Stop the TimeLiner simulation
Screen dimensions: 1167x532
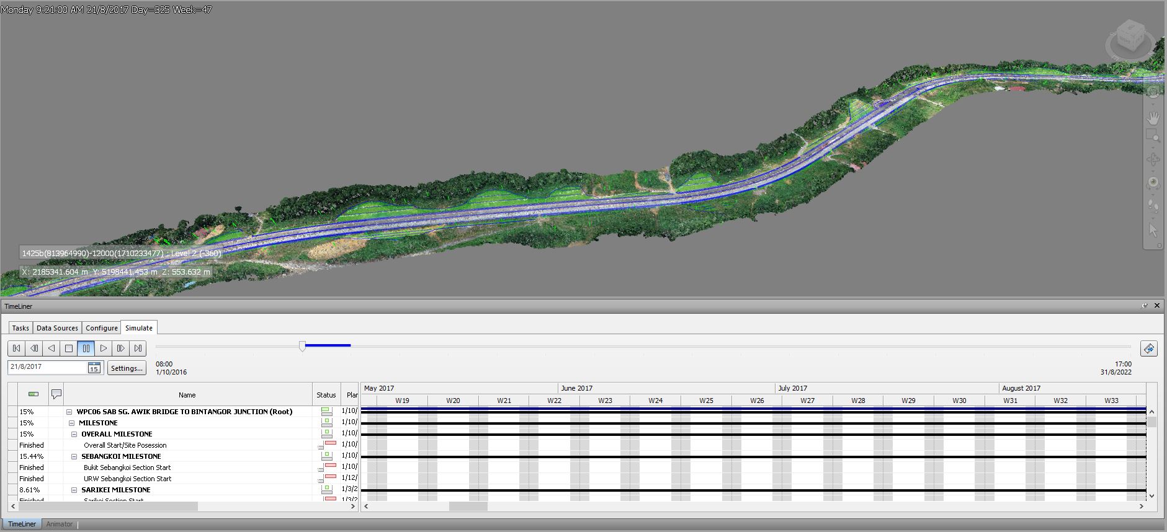point(69,348)
